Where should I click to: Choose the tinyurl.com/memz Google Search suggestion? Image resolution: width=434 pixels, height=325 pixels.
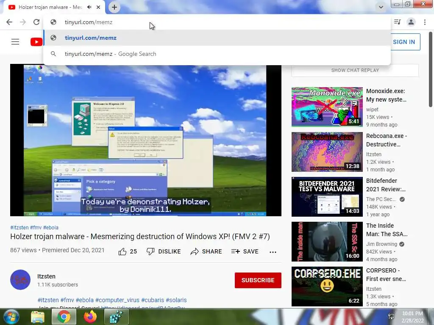[x=217, y=54]
